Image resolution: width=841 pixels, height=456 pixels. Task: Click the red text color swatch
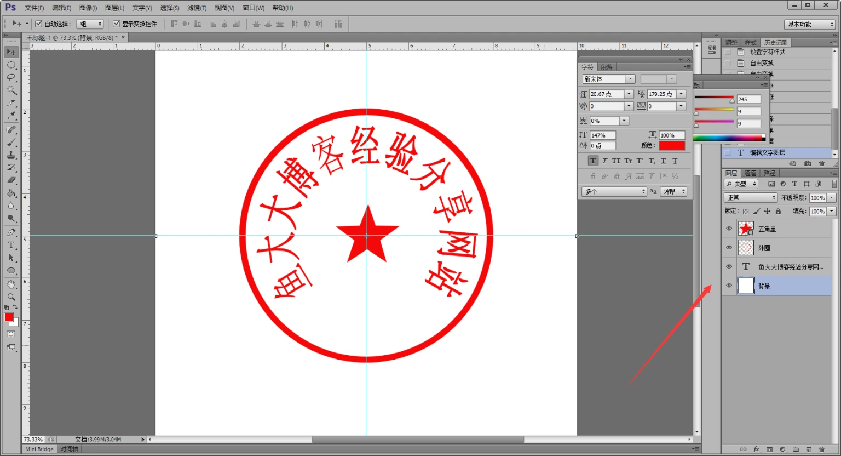[672, 146]
